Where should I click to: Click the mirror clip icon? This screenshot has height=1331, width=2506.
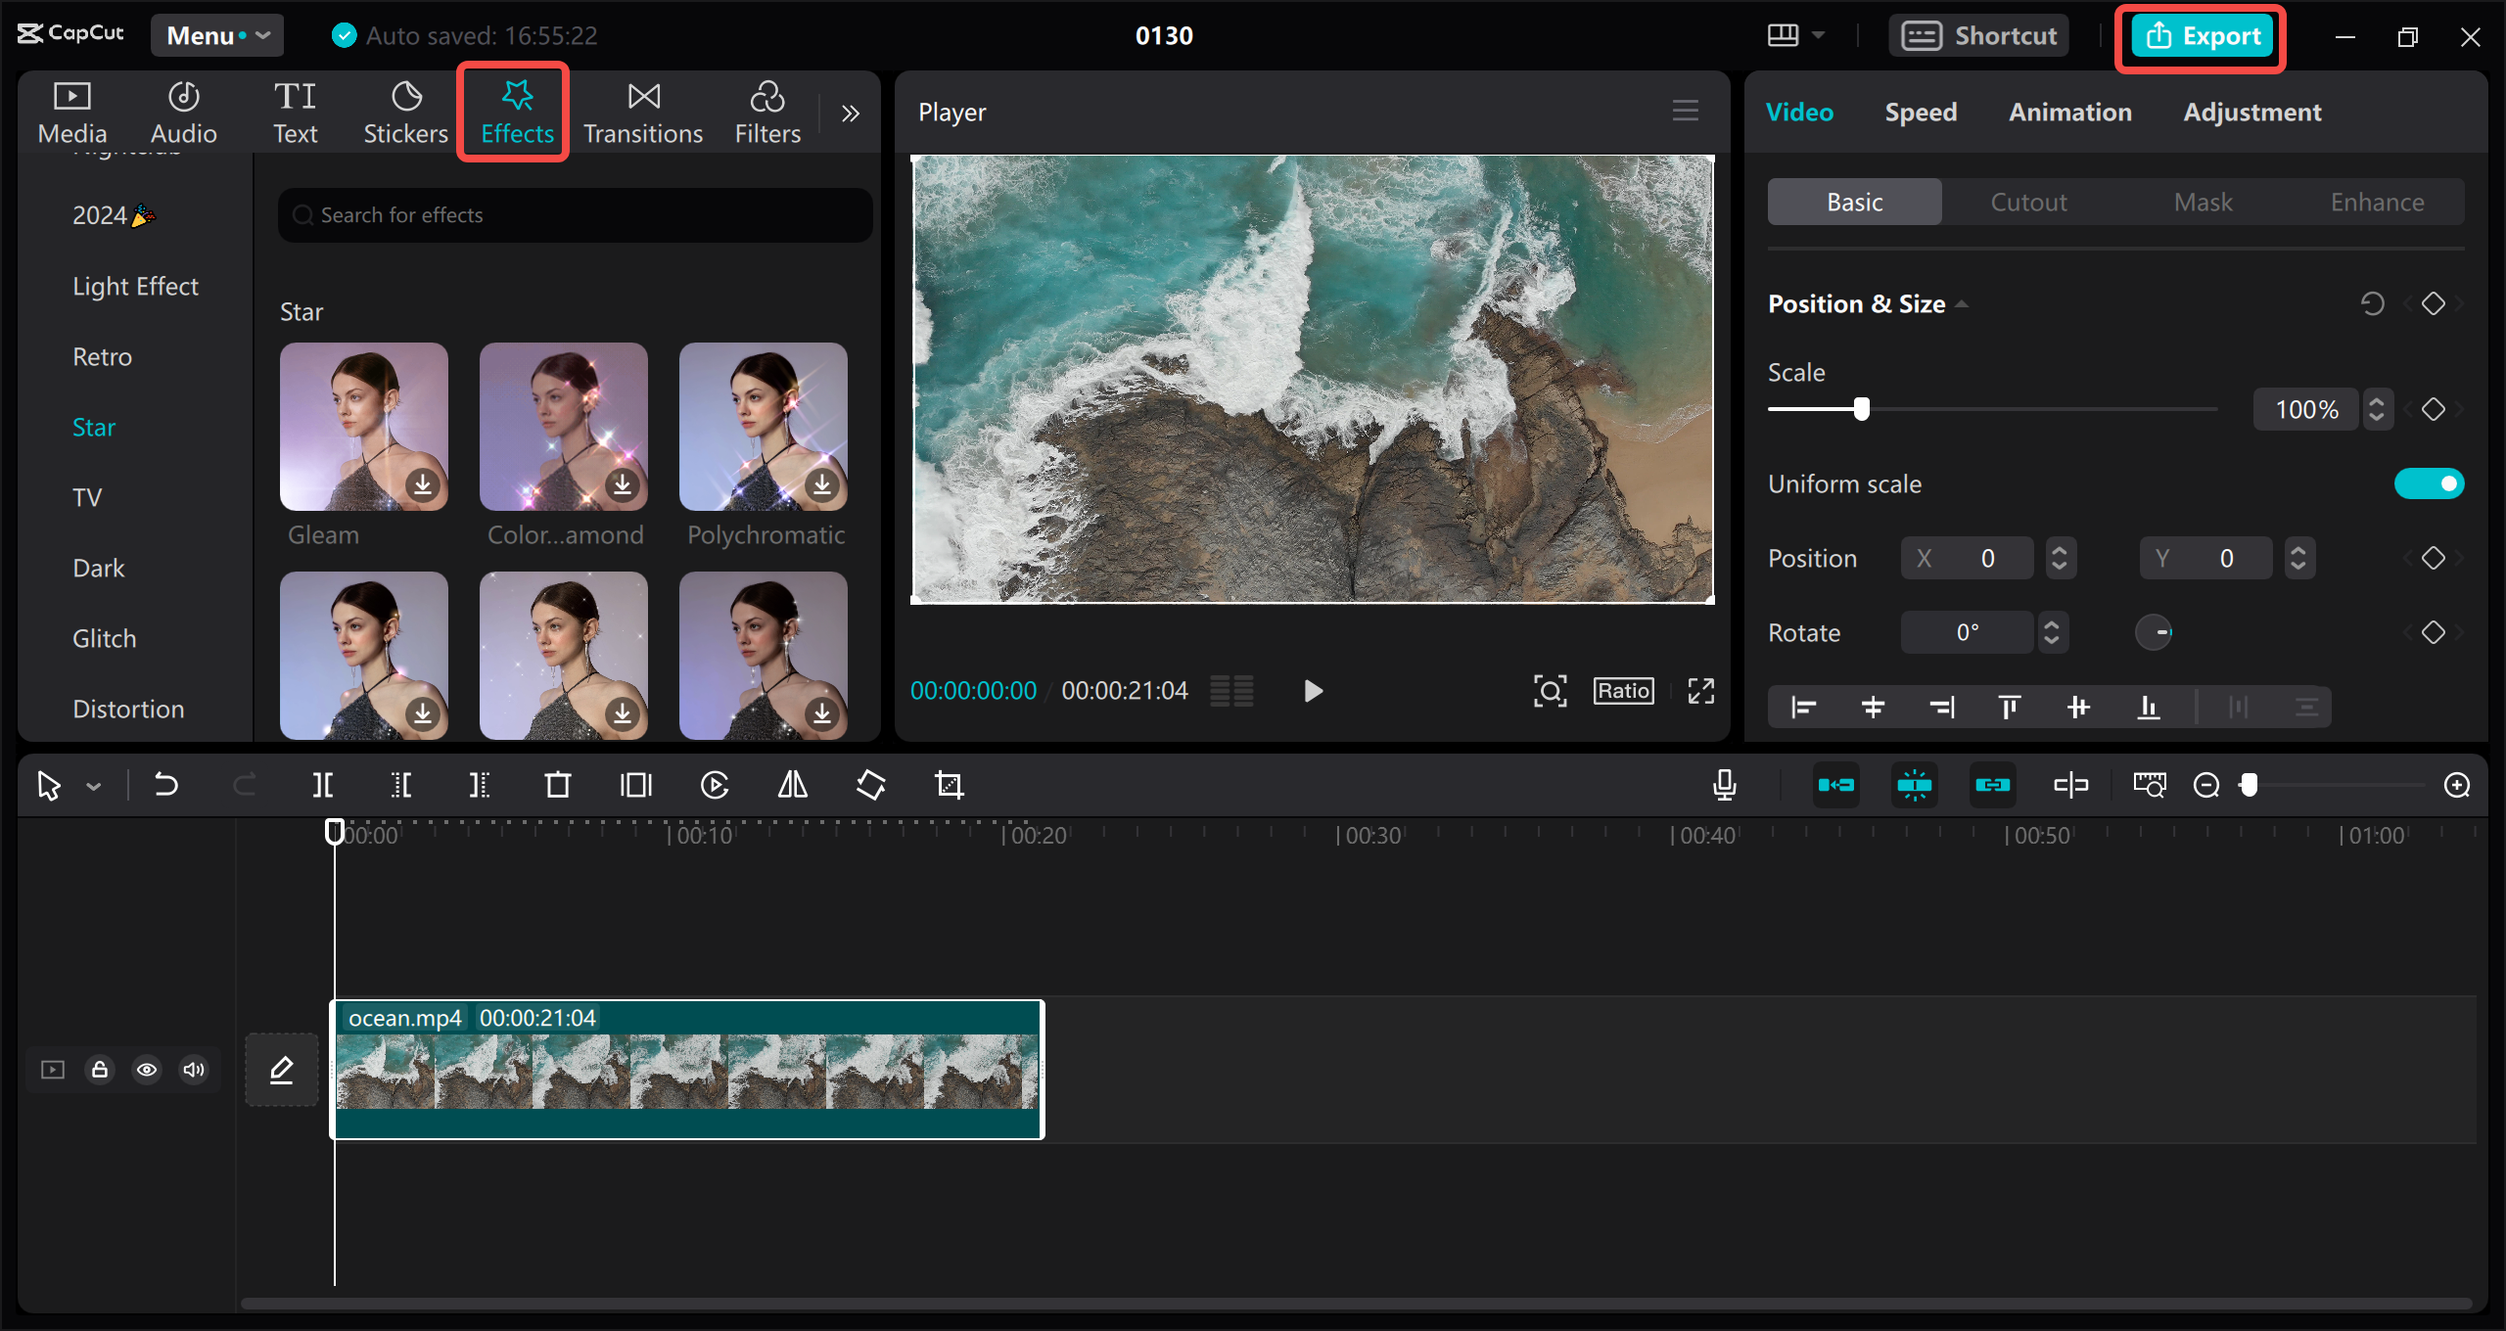(x=791, y=784)
